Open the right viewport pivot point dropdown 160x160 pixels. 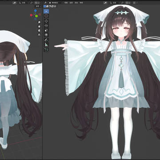[123, 3]
